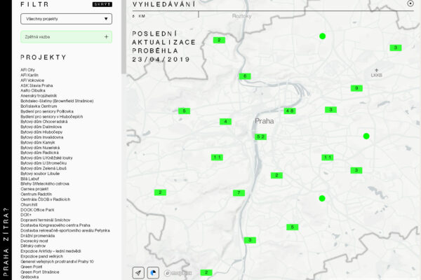
Task: Click the compass/navigation arrow map button
Action: click(x=138, y=272)
